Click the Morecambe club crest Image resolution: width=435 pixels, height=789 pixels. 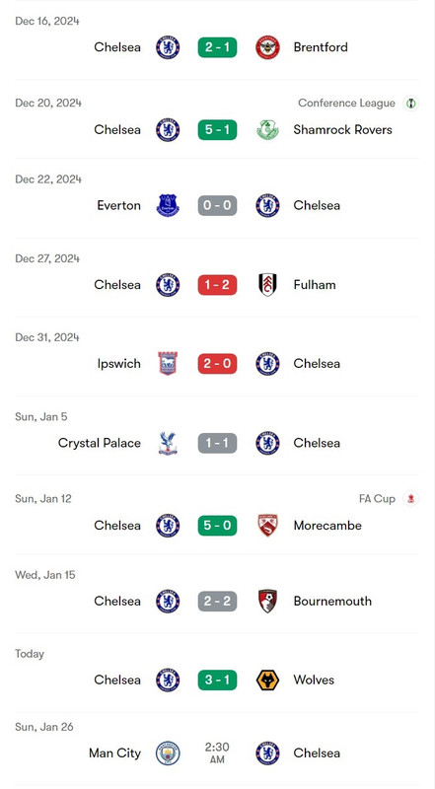[267, 526]
